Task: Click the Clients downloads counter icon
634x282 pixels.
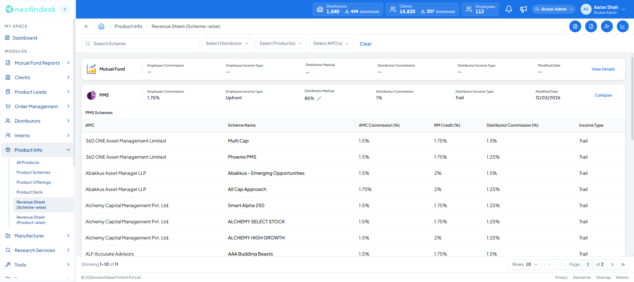Action: [423, 12]
